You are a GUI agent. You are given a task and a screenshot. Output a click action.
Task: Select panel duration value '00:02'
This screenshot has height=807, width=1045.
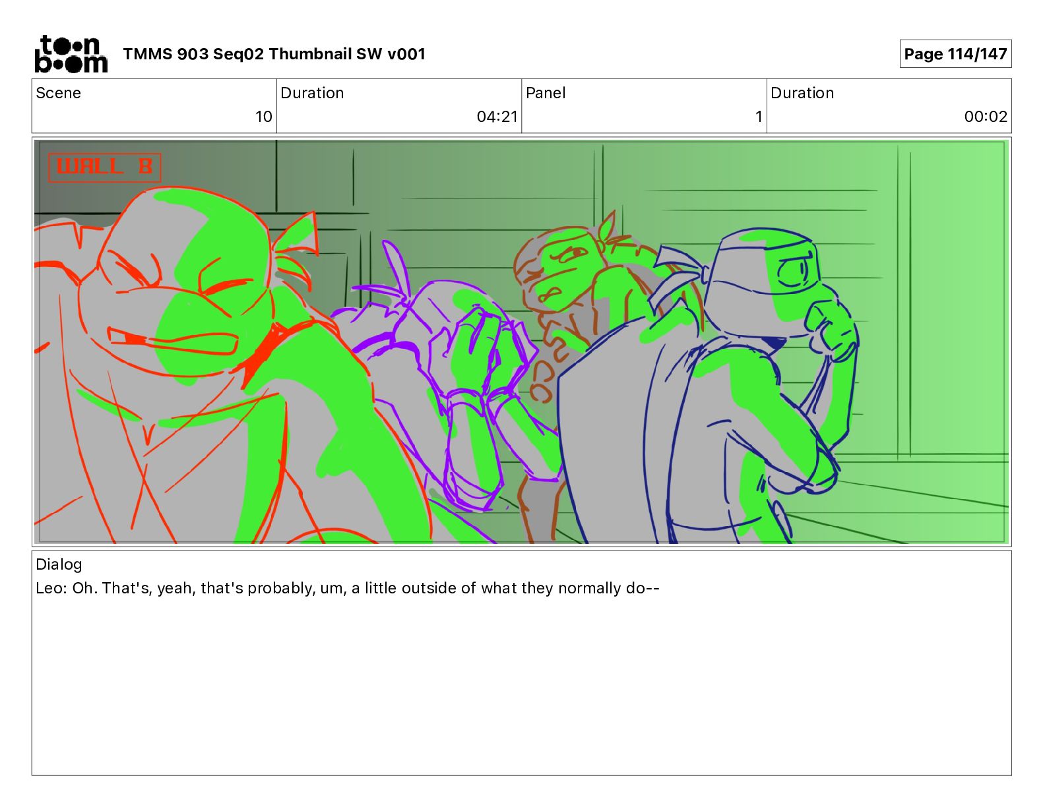coord(986,117)
